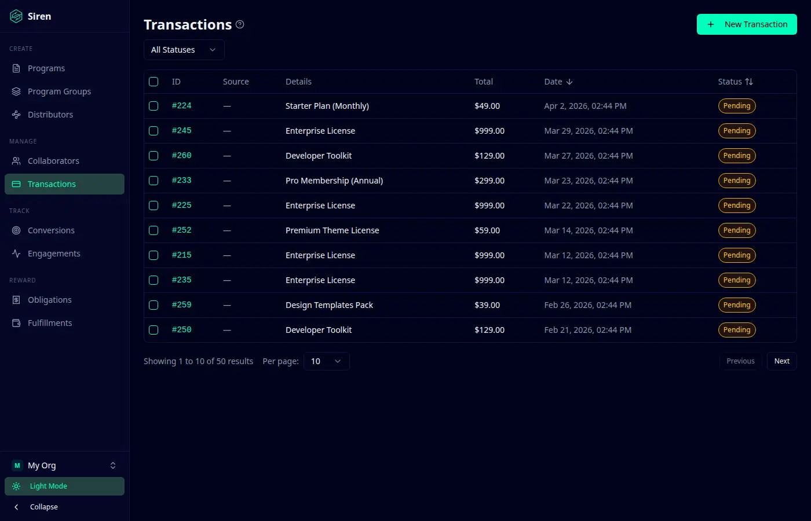The image size is (811, 521).
Task: Click the Siren logo icon
Action: [x=16, y=16]
